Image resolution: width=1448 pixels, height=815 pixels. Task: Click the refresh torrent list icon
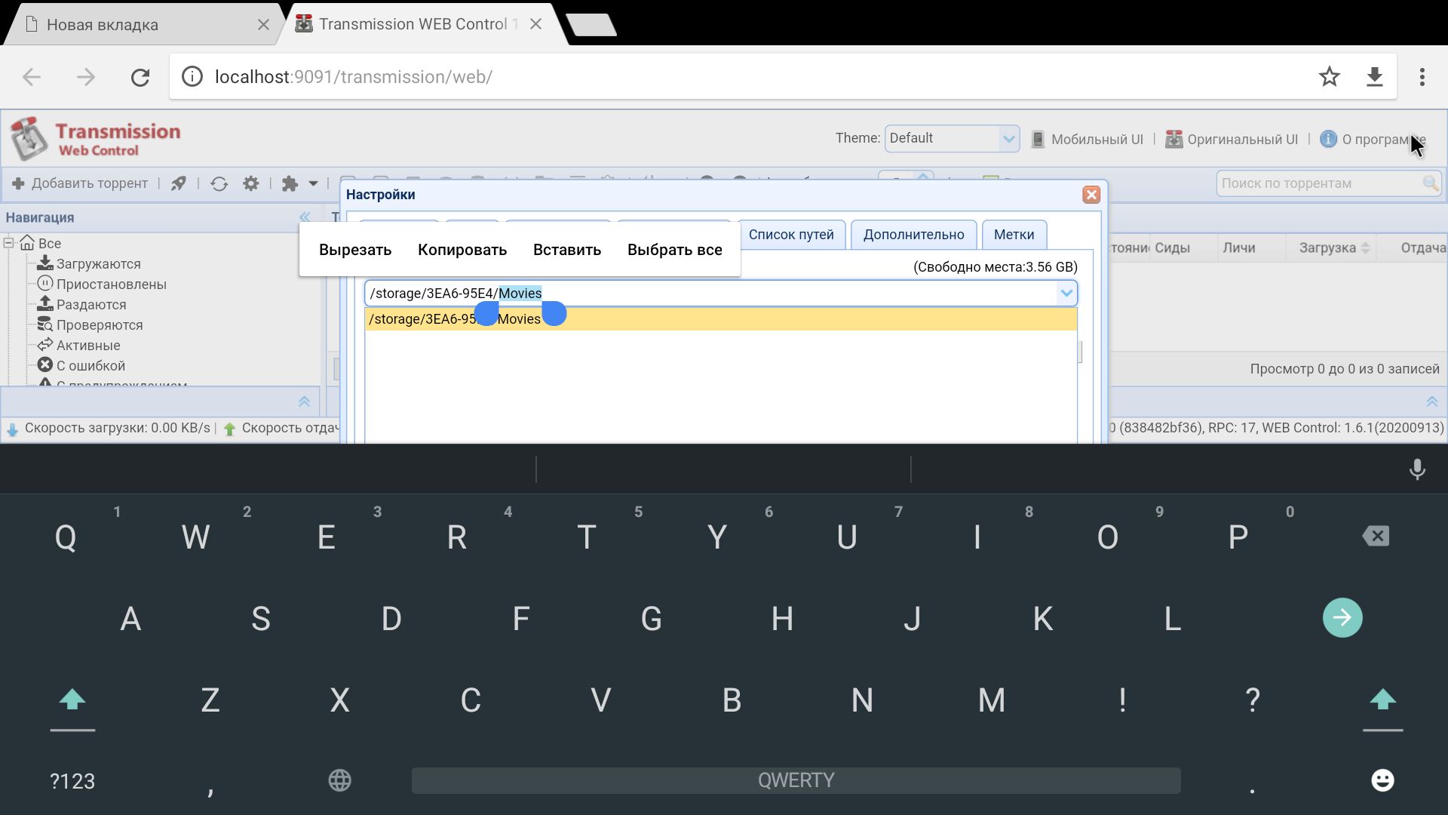pos(219,183)
